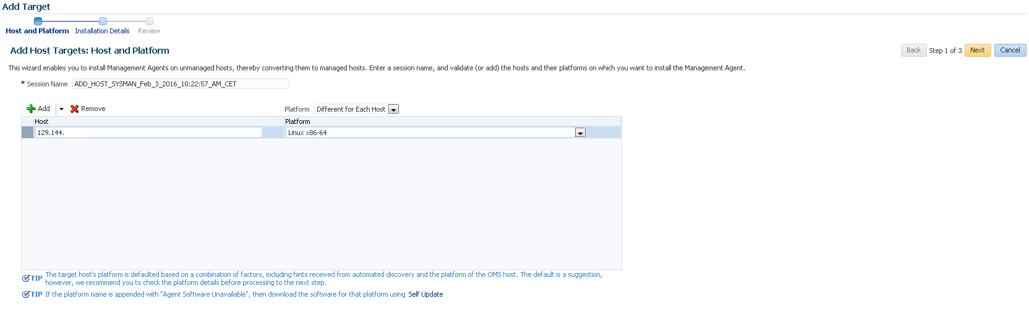Go to the Review step label
The image size is (1029, 317).
(x=149, y=31)
